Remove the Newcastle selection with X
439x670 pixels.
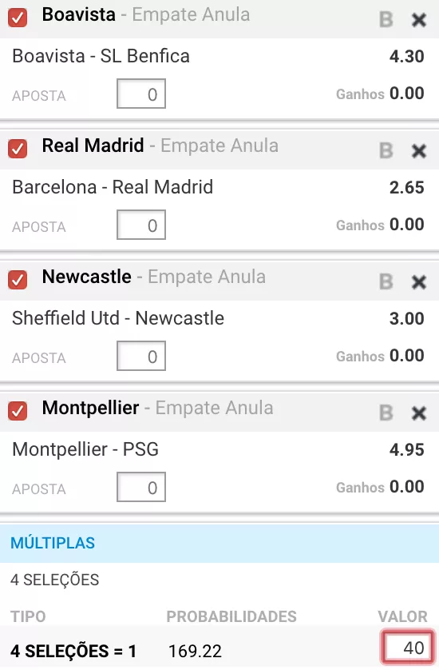pos(419,282)
